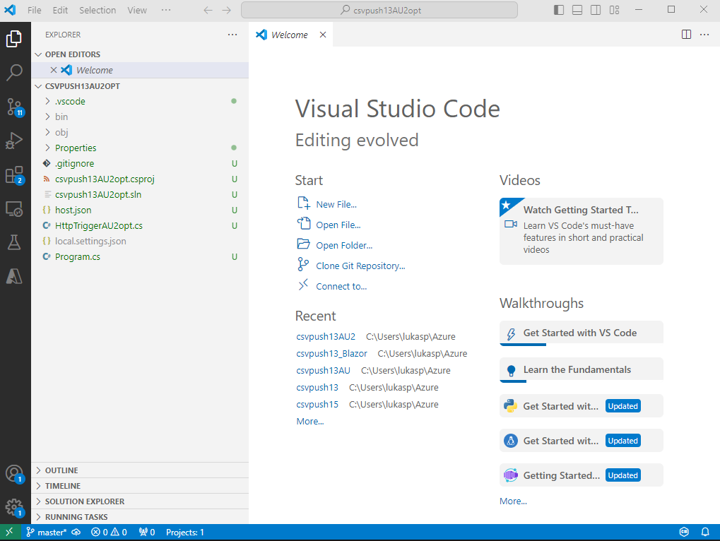
Task: Expand the Properties folder
Action: tap(76, 148)
